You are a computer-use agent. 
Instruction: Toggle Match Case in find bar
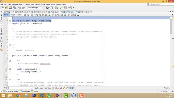tap(61, 88)
